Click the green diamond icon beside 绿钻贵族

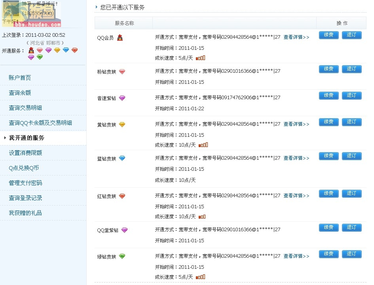point(122,257)
